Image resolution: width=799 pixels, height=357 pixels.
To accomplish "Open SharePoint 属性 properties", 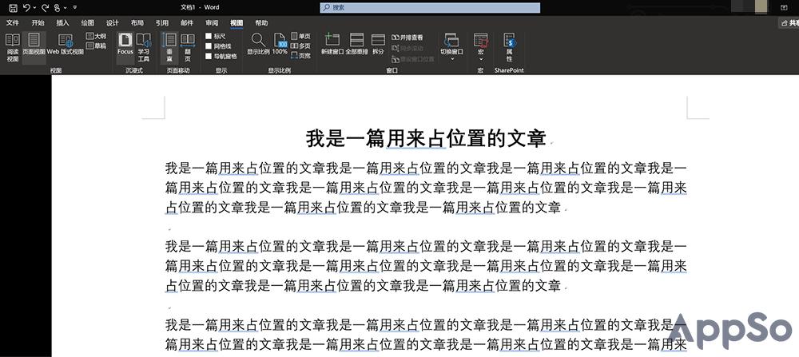I will pyautogui.click(x=509, y=47).
